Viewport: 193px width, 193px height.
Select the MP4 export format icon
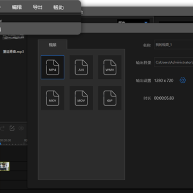pos(53,67)
